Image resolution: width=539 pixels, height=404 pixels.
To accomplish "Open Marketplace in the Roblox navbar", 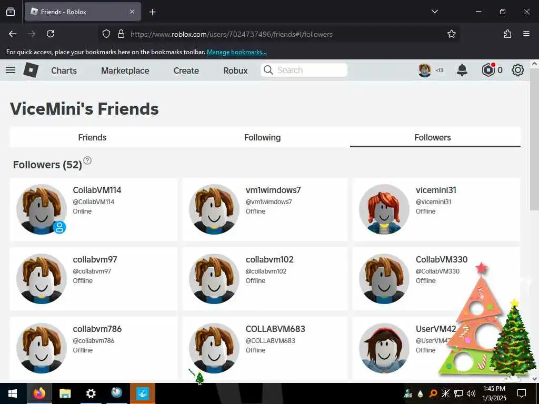I will coord(125,70).
